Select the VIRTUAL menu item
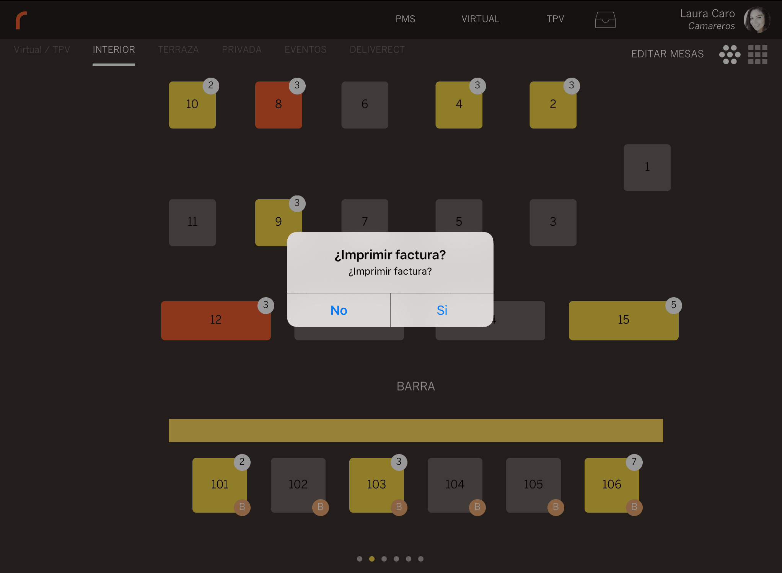 click(480, 19)
